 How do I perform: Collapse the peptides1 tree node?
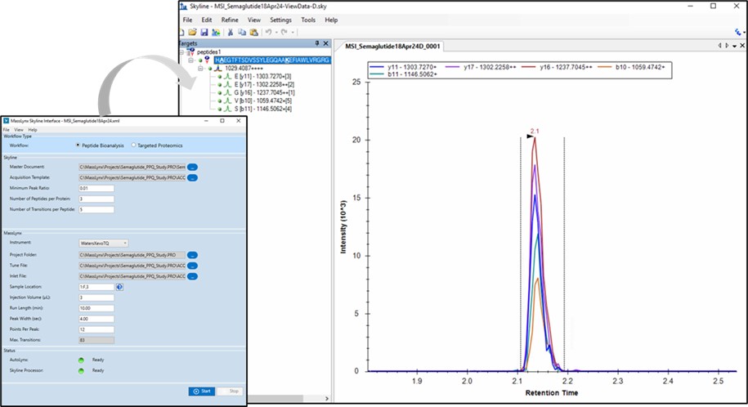[181, 51]
